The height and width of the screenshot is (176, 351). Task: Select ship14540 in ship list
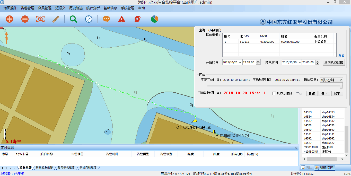(x=324, y=130)
